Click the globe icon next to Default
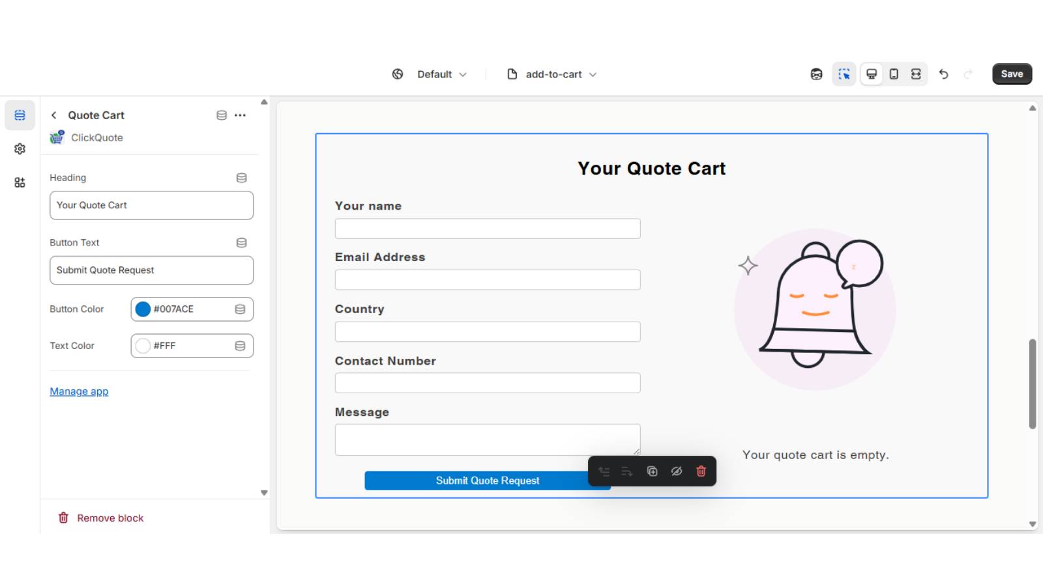This screenshot has width=1043, height=586. [x=398, y=74]
